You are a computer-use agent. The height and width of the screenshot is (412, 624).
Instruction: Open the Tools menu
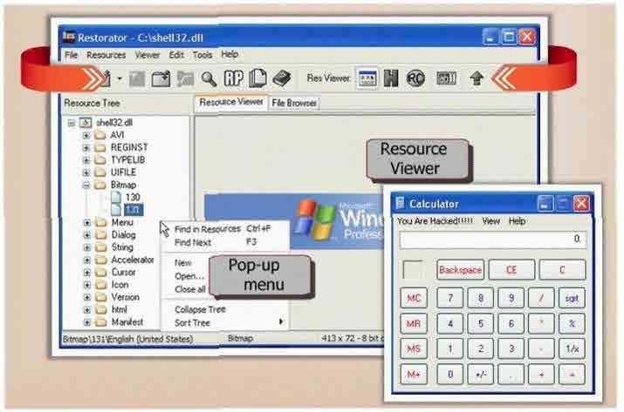(202, 55)
